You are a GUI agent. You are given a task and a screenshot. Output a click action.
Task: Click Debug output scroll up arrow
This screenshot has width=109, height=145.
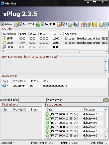pos(106,109)
